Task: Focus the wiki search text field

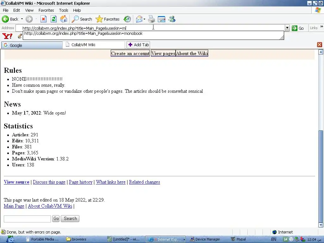Action: tap(27, 219)
